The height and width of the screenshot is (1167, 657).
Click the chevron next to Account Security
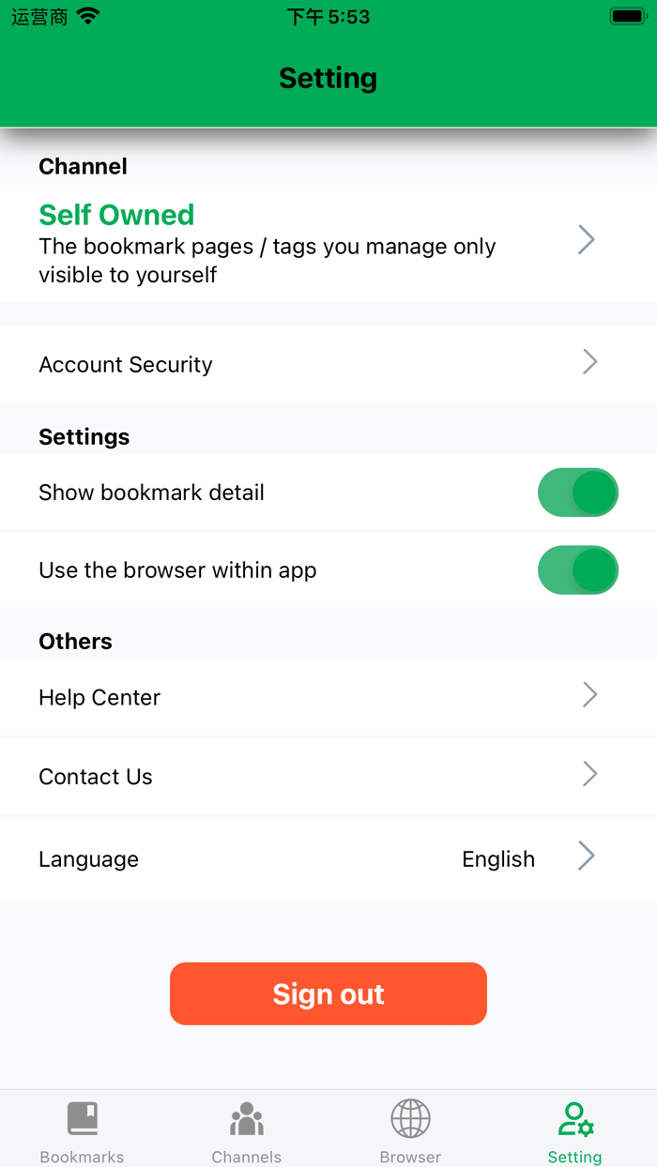(x=589, y=364)
